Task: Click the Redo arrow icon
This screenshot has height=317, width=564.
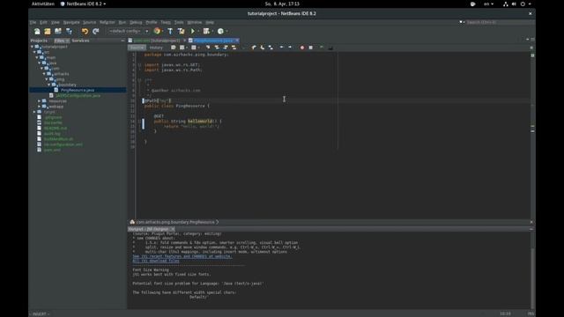Action: (96, 32)
